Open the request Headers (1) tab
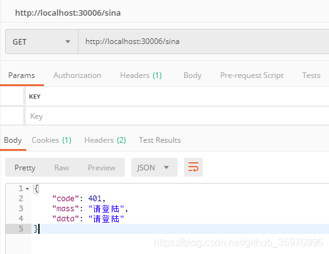Image resolution: width=329 pixels, height=254 pixels. click(x=141, y=75)
